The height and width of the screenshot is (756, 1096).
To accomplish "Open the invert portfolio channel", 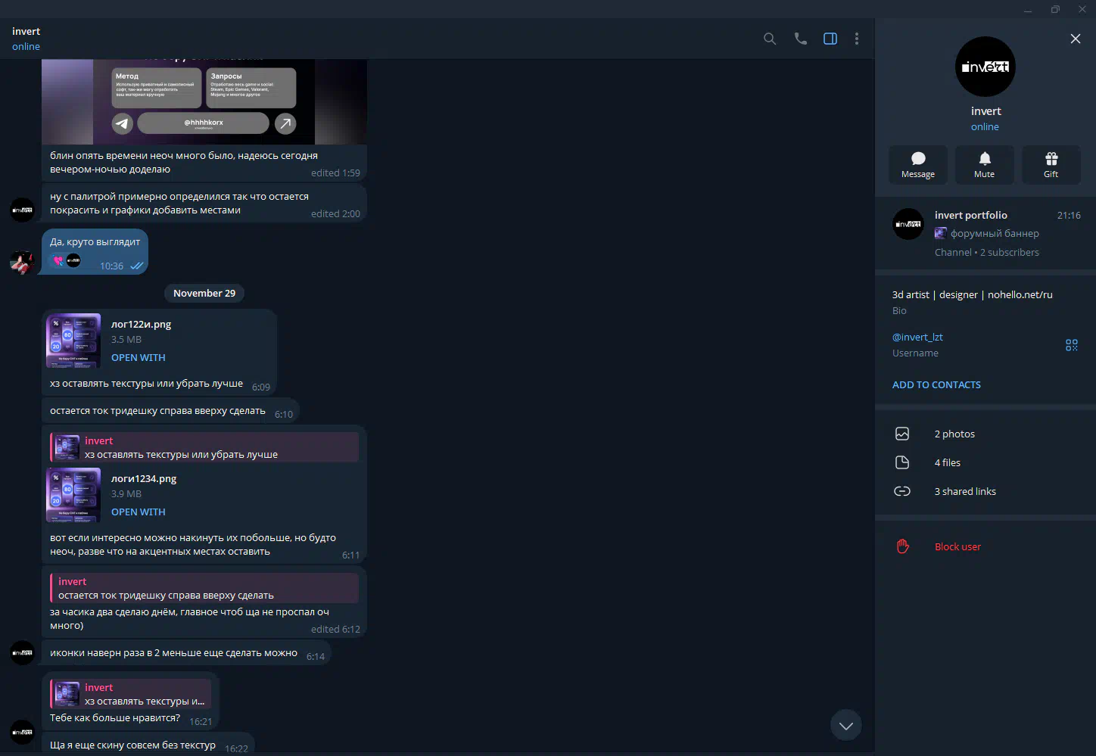I will coord(985,233).
